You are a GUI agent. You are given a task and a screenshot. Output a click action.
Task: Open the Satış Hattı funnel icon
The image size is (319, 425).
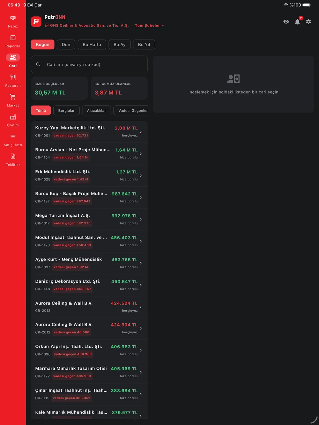click(x=13, y=137)
